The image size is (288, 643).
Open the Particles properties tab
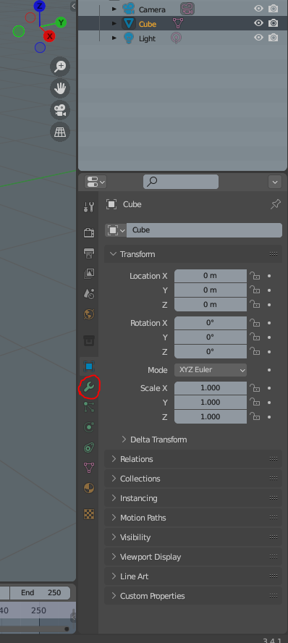pos(89,406)
